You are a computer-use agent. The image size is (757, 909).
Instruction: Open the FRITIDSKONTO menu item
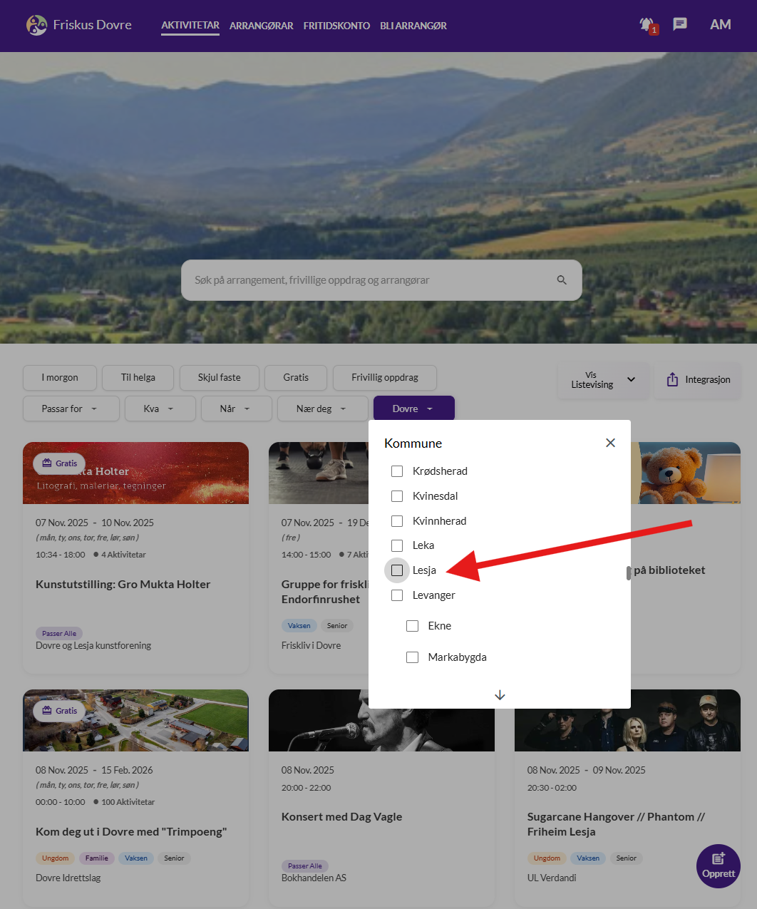tap(336, 26)
